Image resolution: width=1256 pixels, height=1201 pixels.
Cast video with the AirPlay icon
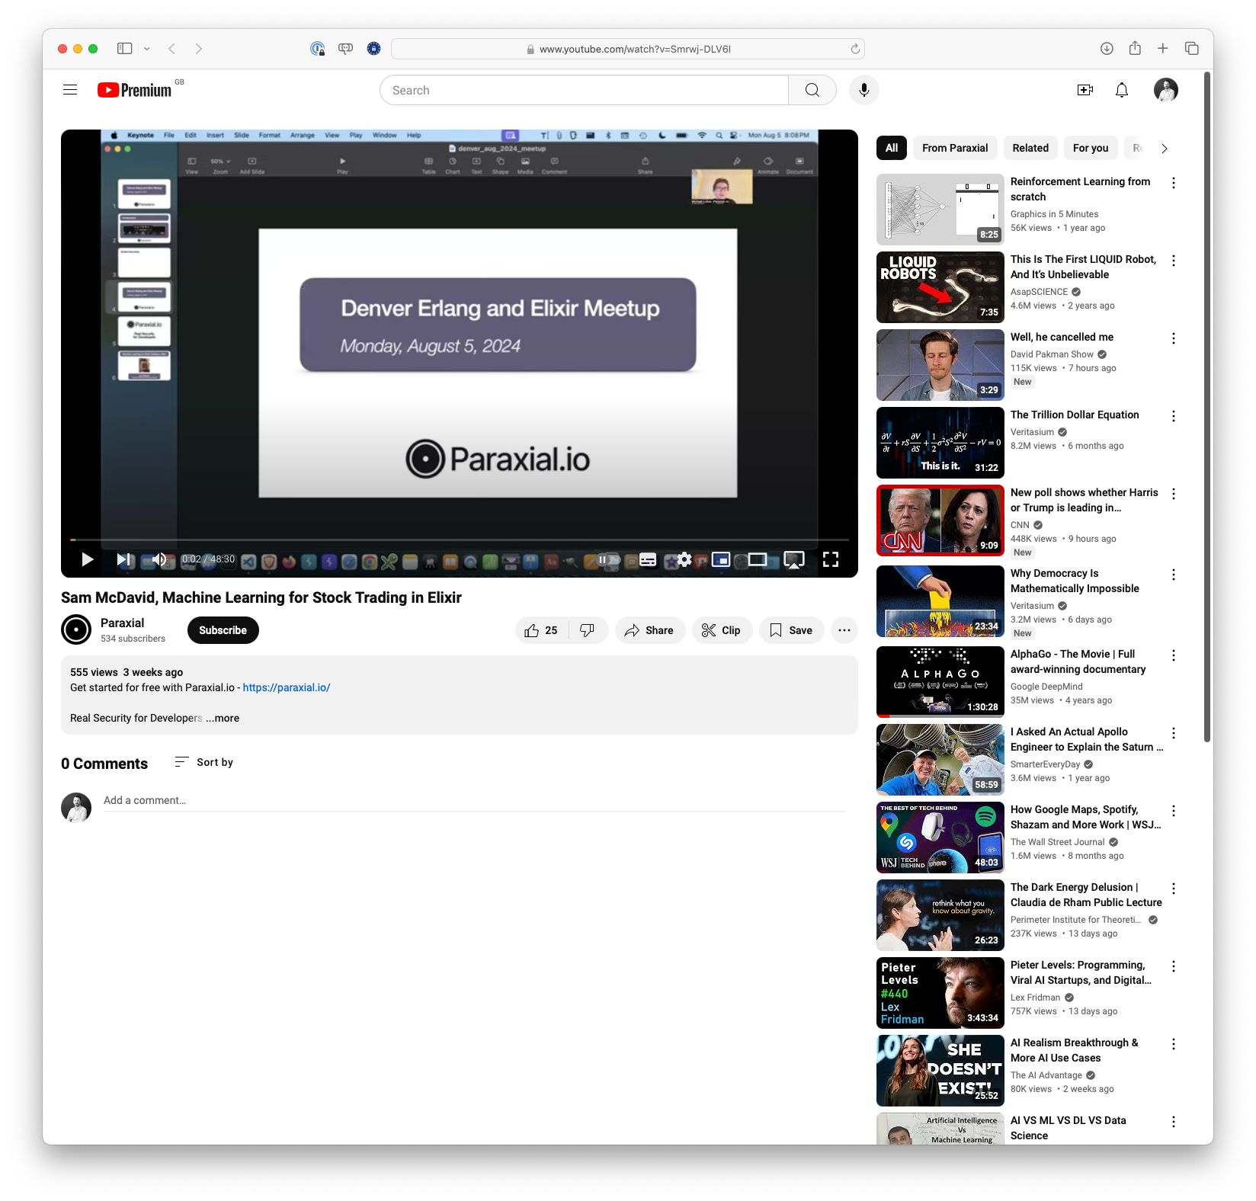[793, 559]
